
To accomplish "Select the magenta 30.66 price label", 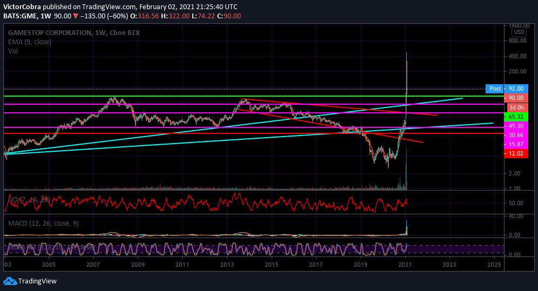I will tap(516, 135).
